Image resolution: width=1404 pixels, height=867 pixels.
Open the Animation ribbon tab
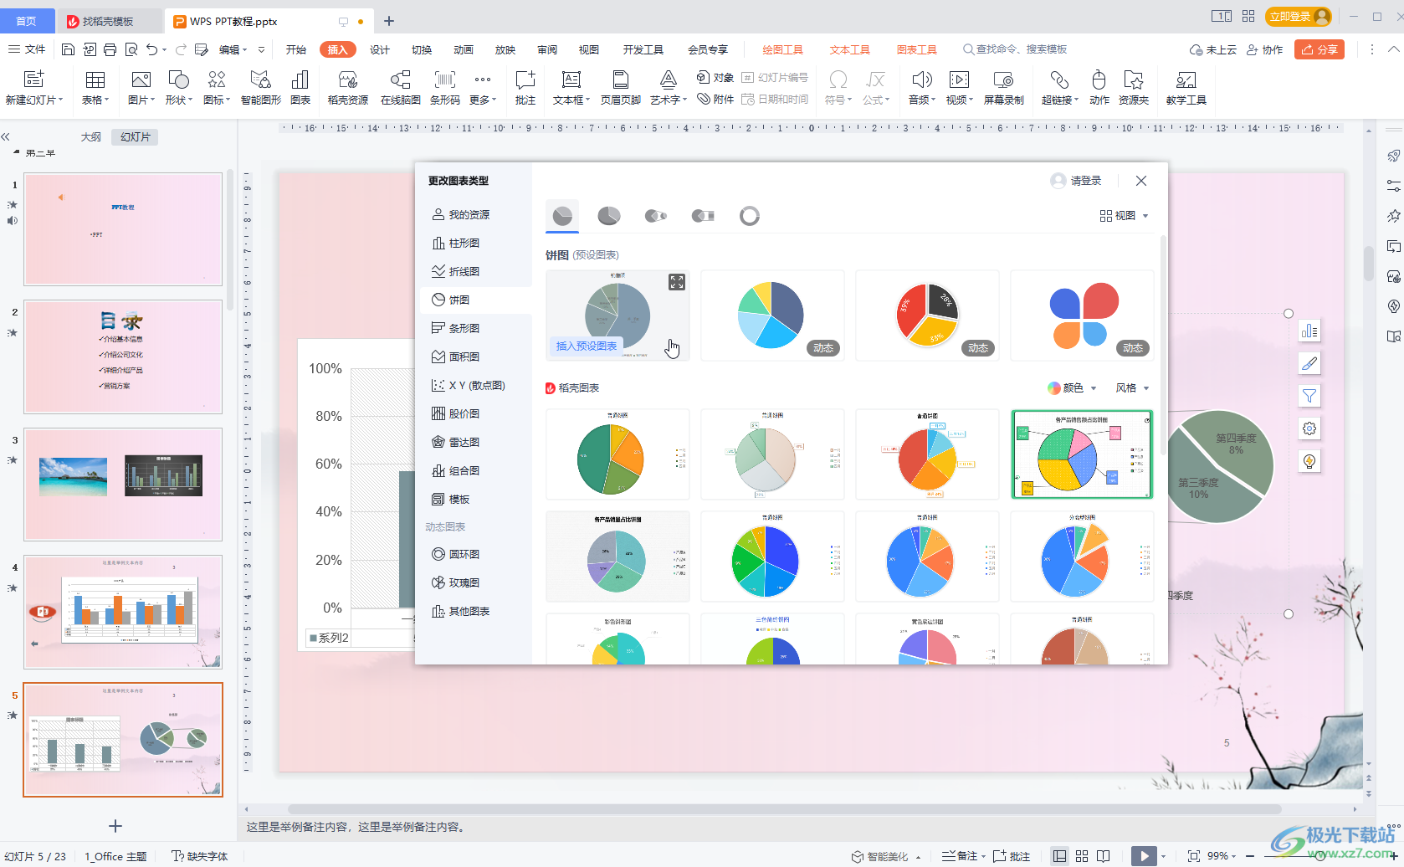[x=464, y=49]
